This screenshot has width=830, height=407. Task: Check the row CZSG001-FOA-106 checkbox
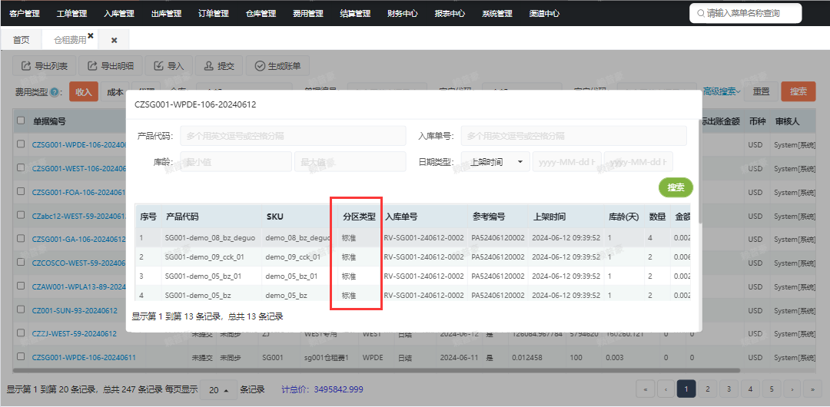click(x=22, y=191)
